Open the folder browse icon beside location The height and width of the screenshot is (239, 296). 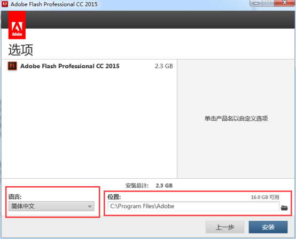click(x=284, y=208)
